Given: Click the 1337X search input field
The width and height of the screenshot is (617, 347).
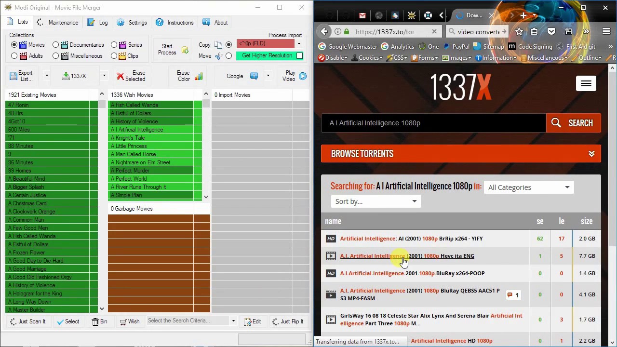Looking at the screenshot, I should click(433, 123).
